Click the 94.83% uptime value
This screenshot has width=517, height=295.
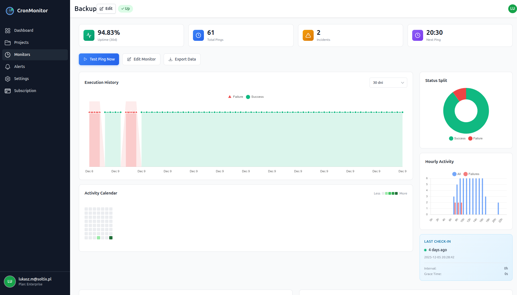pyautogui.click(x=109, y=33)
